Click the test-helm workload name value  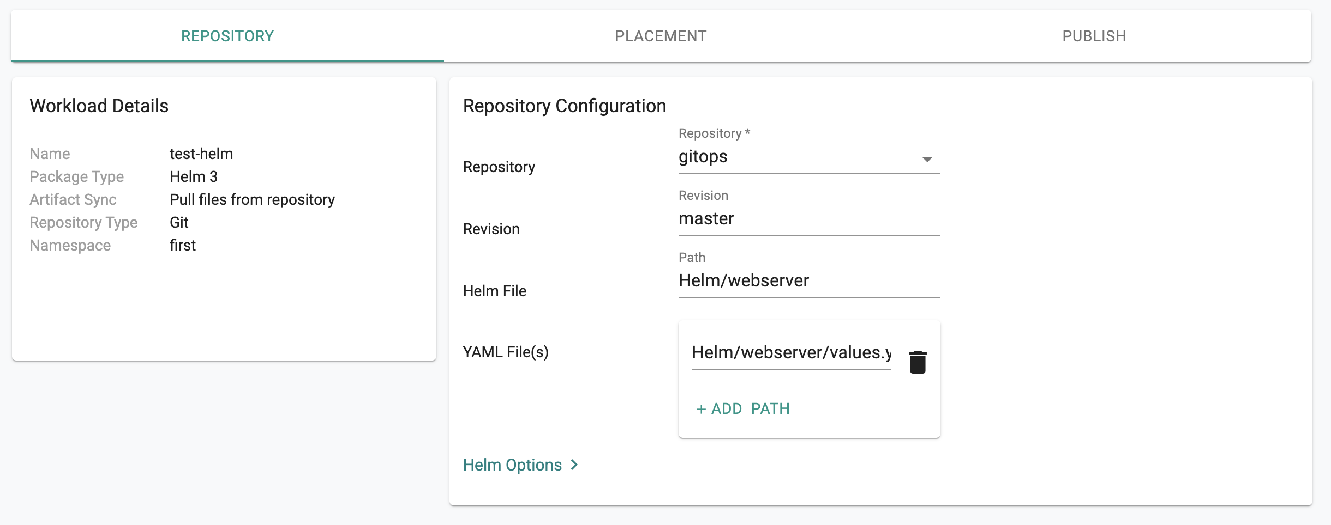(x=201, y=154)
